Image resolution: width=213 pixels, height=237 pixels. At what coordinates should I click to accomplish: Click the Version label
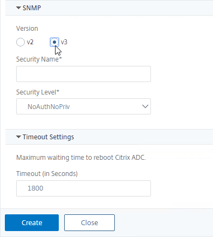pos(27,29)
